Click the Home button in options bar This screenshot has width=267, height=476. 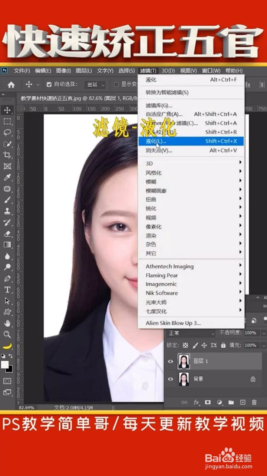pos(11,84)
